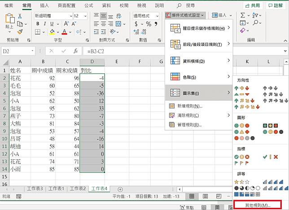Toggle middle vertical alignment
Screen dimensions: 289x210
pyautogui.click(x=103, y=16)
